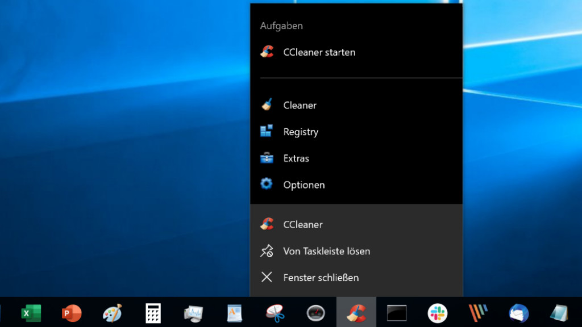Screen dimensions: 582x327
Task: Click 'Fenster schließen' in the jump list
Action: pyautogui.click(x=321, y=278)
